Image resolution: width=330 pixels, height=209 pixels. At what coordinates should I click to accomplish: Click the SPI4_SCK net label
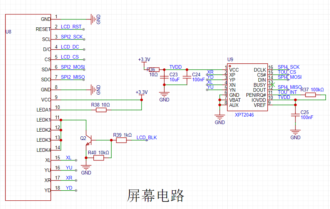[289, 67]
